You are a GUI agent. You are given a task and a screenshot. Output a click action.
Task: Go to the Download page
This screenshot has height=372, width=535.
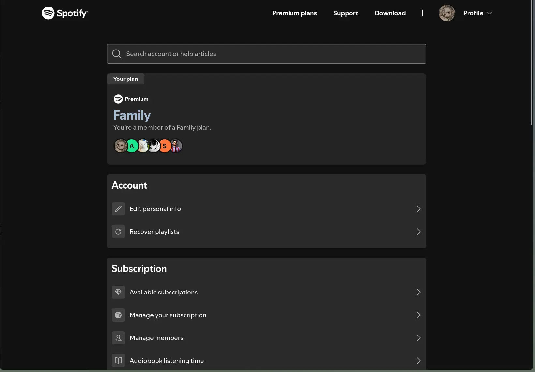point(390,13)
